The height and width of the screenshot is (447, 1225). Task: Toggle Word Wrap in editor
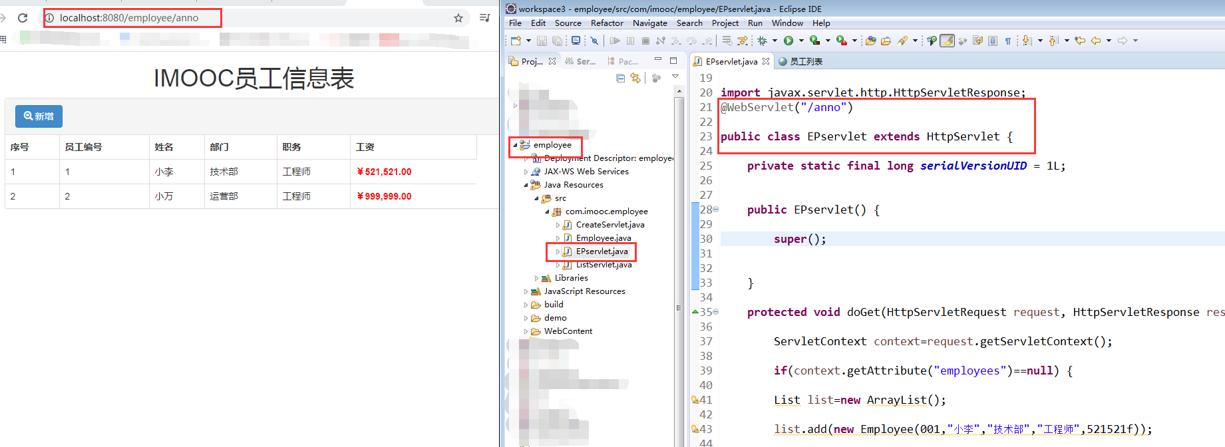[x=977, y=41]
